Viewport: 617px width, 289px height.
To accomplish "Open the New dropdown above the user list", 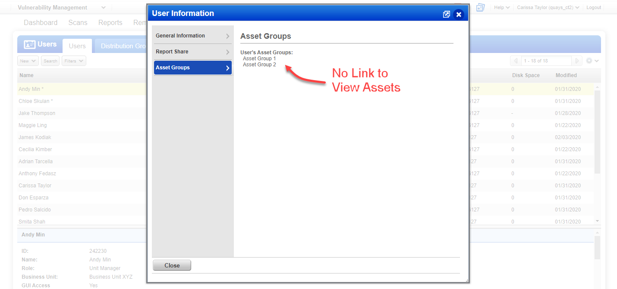I will [x=28, y=61].
